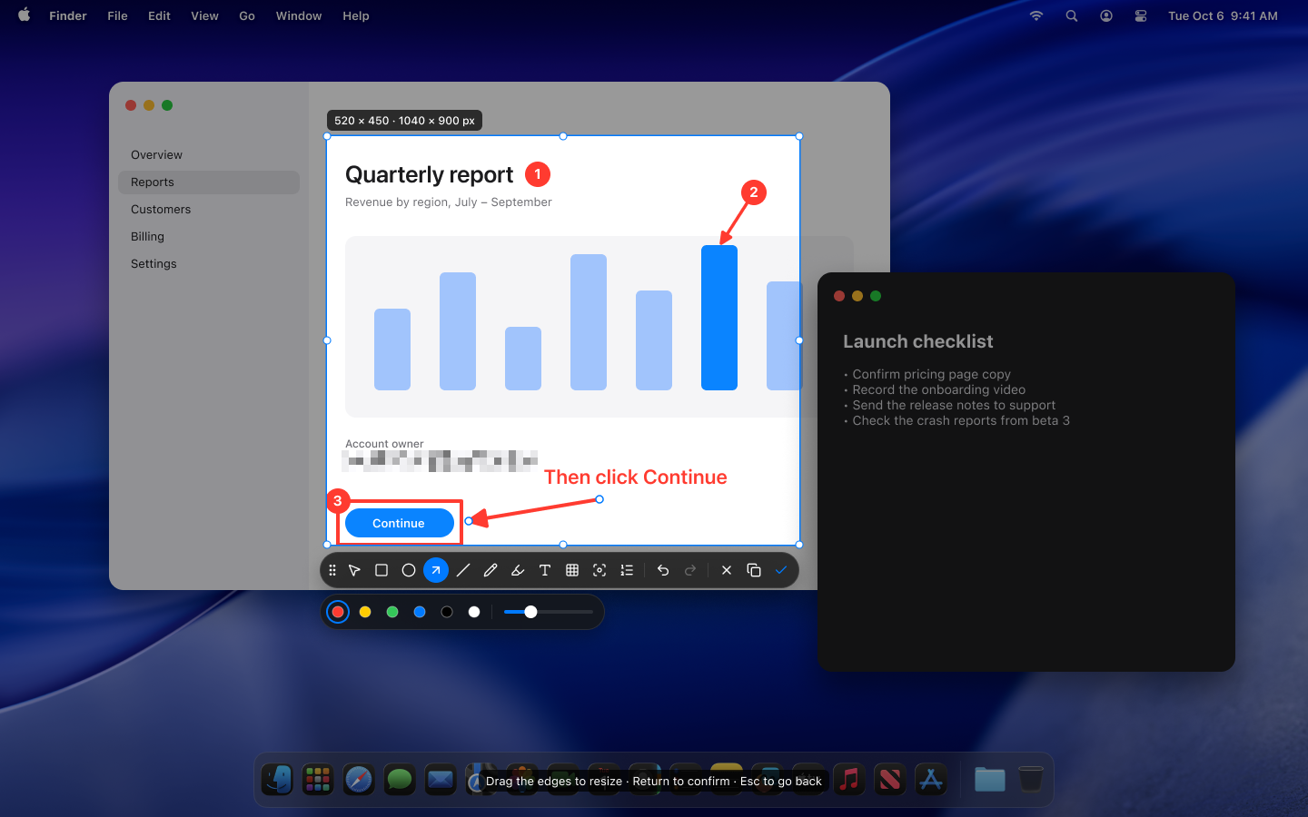Redo the undone annotation
Viewport: 1308px width, 817px height.
690,570
